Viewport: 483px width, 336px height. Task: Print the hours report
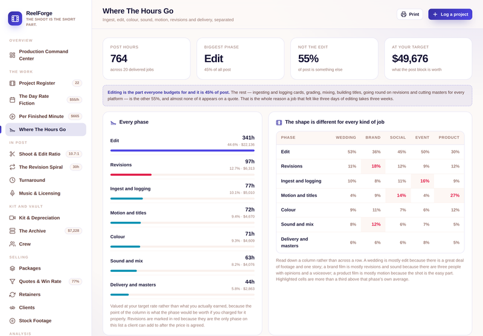coord(410,14)
